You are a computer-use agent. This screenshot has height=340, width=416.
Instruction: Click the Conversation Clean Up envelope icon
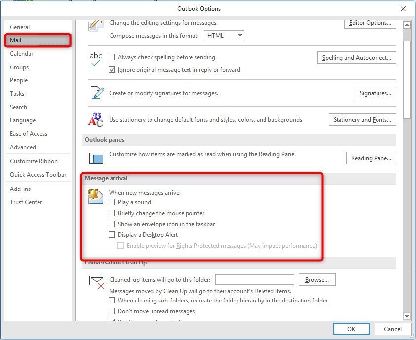click(x=96, y=282)
